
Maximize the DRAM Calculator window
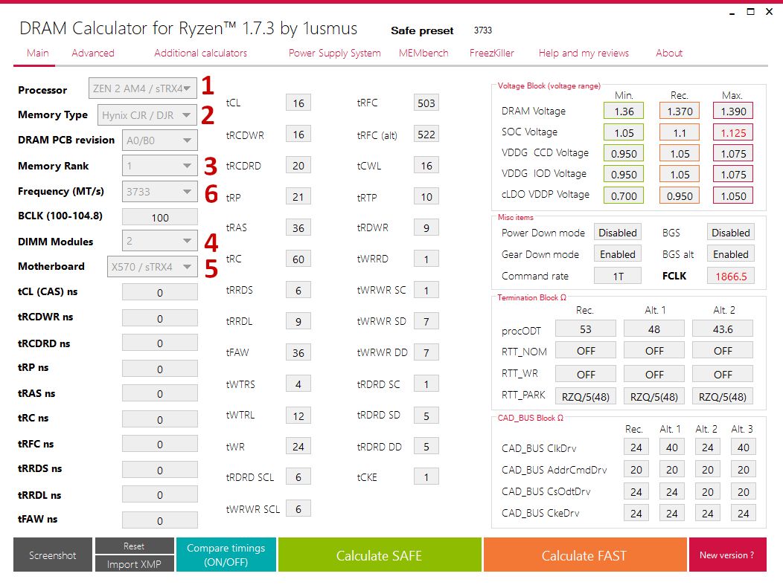(750, 11)
